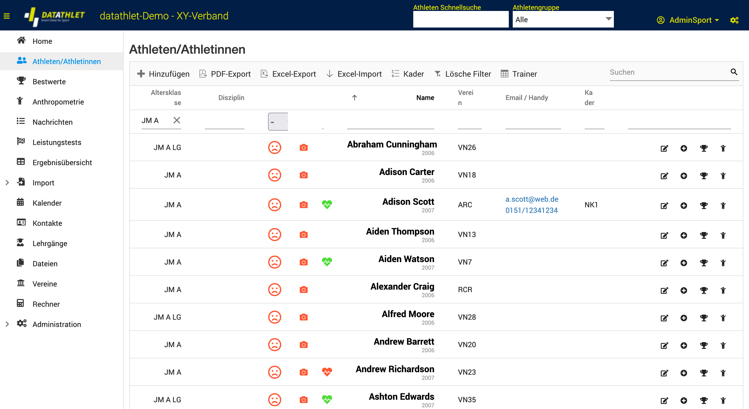The image size is (749, 409).
Task: Click the plus icon for Aiden Thompson
Action: [x=684, y=235]
